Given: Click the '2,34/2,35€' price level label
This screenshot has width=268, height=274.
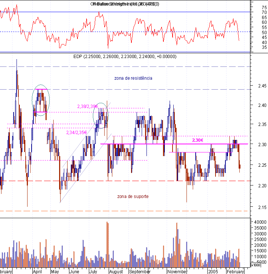Looking at the screenshot, I should click(76, 133).
